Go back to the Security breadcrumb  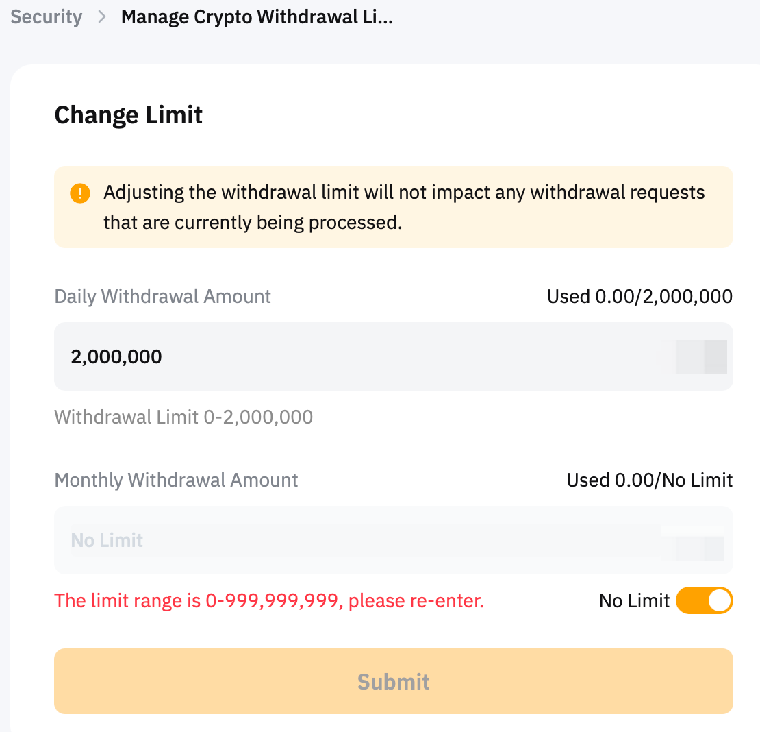(47, 17)
